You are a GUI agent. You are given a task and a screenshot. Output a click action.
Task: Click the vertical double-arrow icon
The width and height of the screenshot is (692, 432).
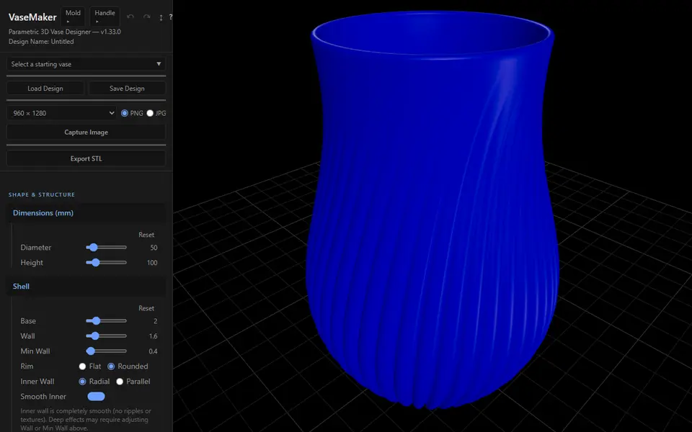click(161, 17)
